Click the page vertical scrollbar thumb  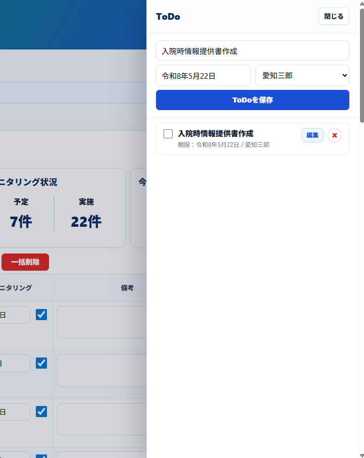tap(361, 66)
